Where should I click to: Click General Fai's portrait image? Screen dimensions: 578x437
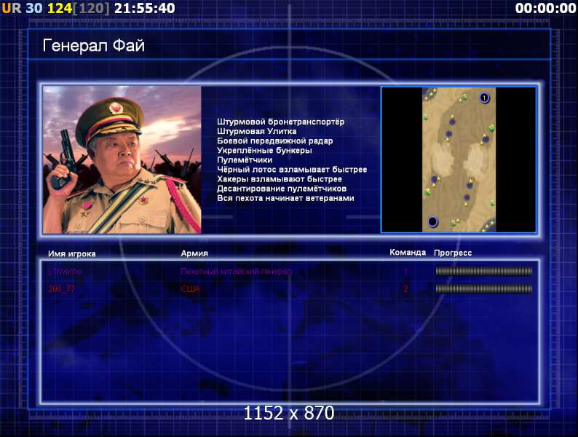click(x=122, y=160)
